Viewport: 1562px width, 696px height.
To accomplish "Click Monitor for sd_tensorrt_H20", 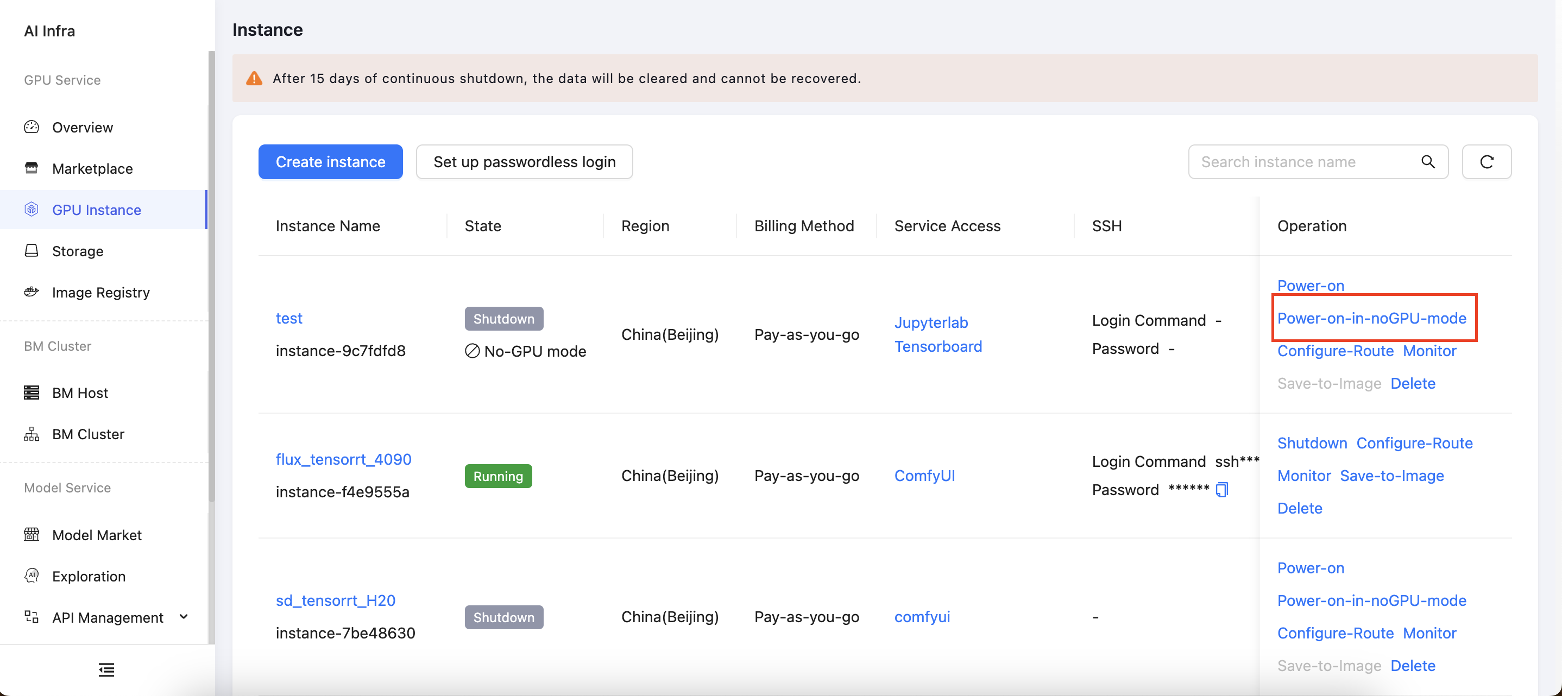I will pyautogui.click(x=1429, y=633).
